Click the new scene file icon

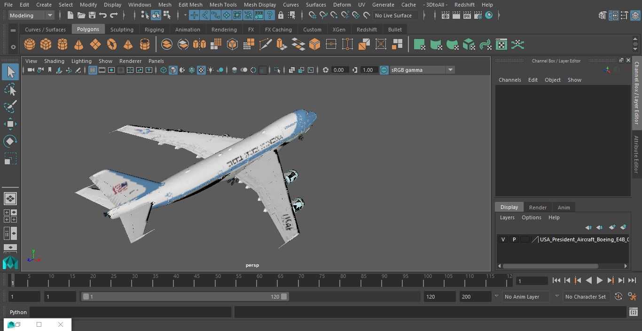70,15
